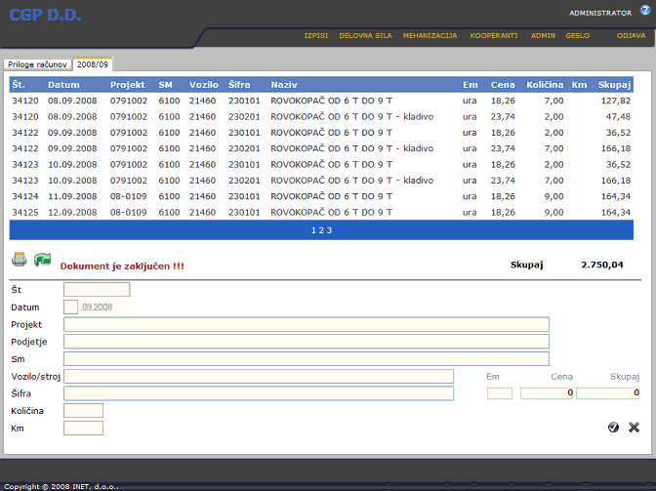Confirm entry with the checkmark icon
The width and height of the screenshot is (656, 491).
tap(613, 427)
